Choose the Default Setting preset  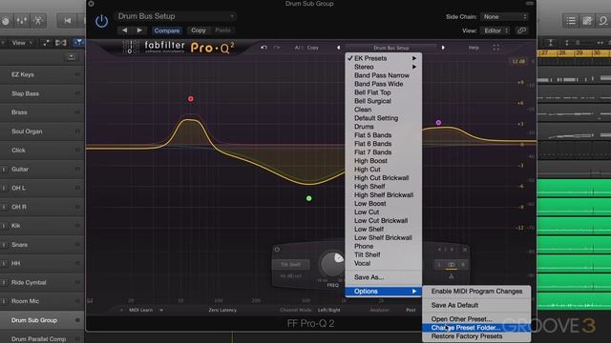[x=376, y=118]
